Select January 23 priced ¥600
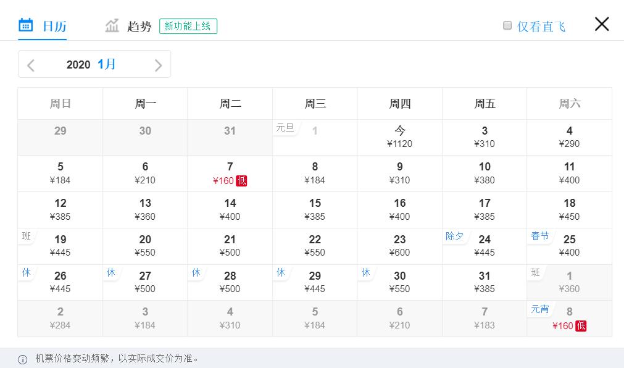The height and width of the screenshot is (368, 624). (400, 246)
